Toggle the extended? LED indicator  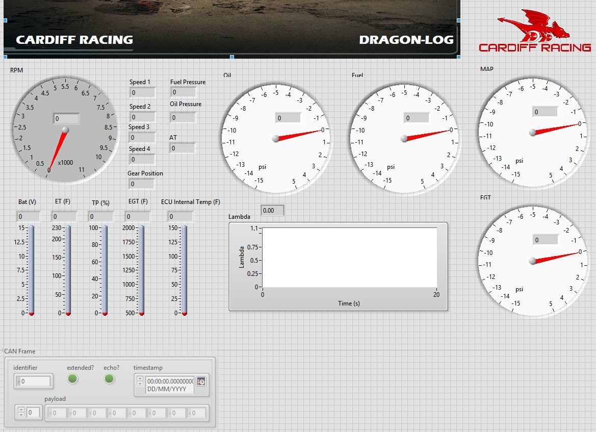[72, 378]
